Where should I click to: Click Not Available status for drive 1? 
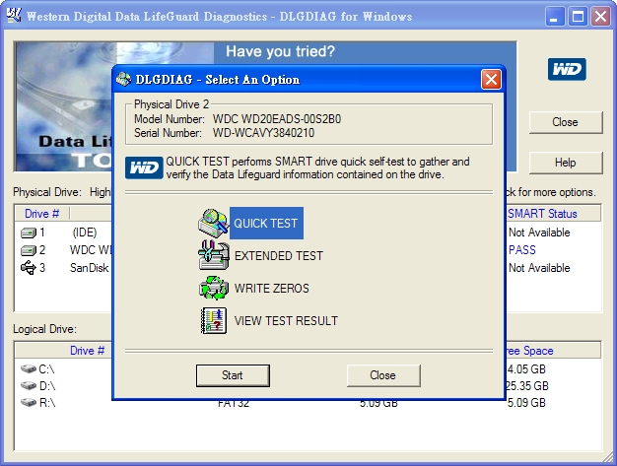tap(539, 233)
